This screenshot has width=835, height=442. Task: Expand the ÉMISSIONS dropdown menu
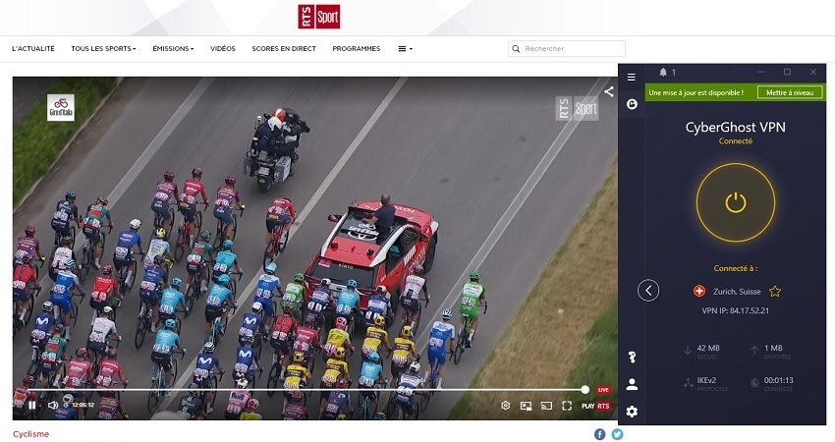(173, 48)
